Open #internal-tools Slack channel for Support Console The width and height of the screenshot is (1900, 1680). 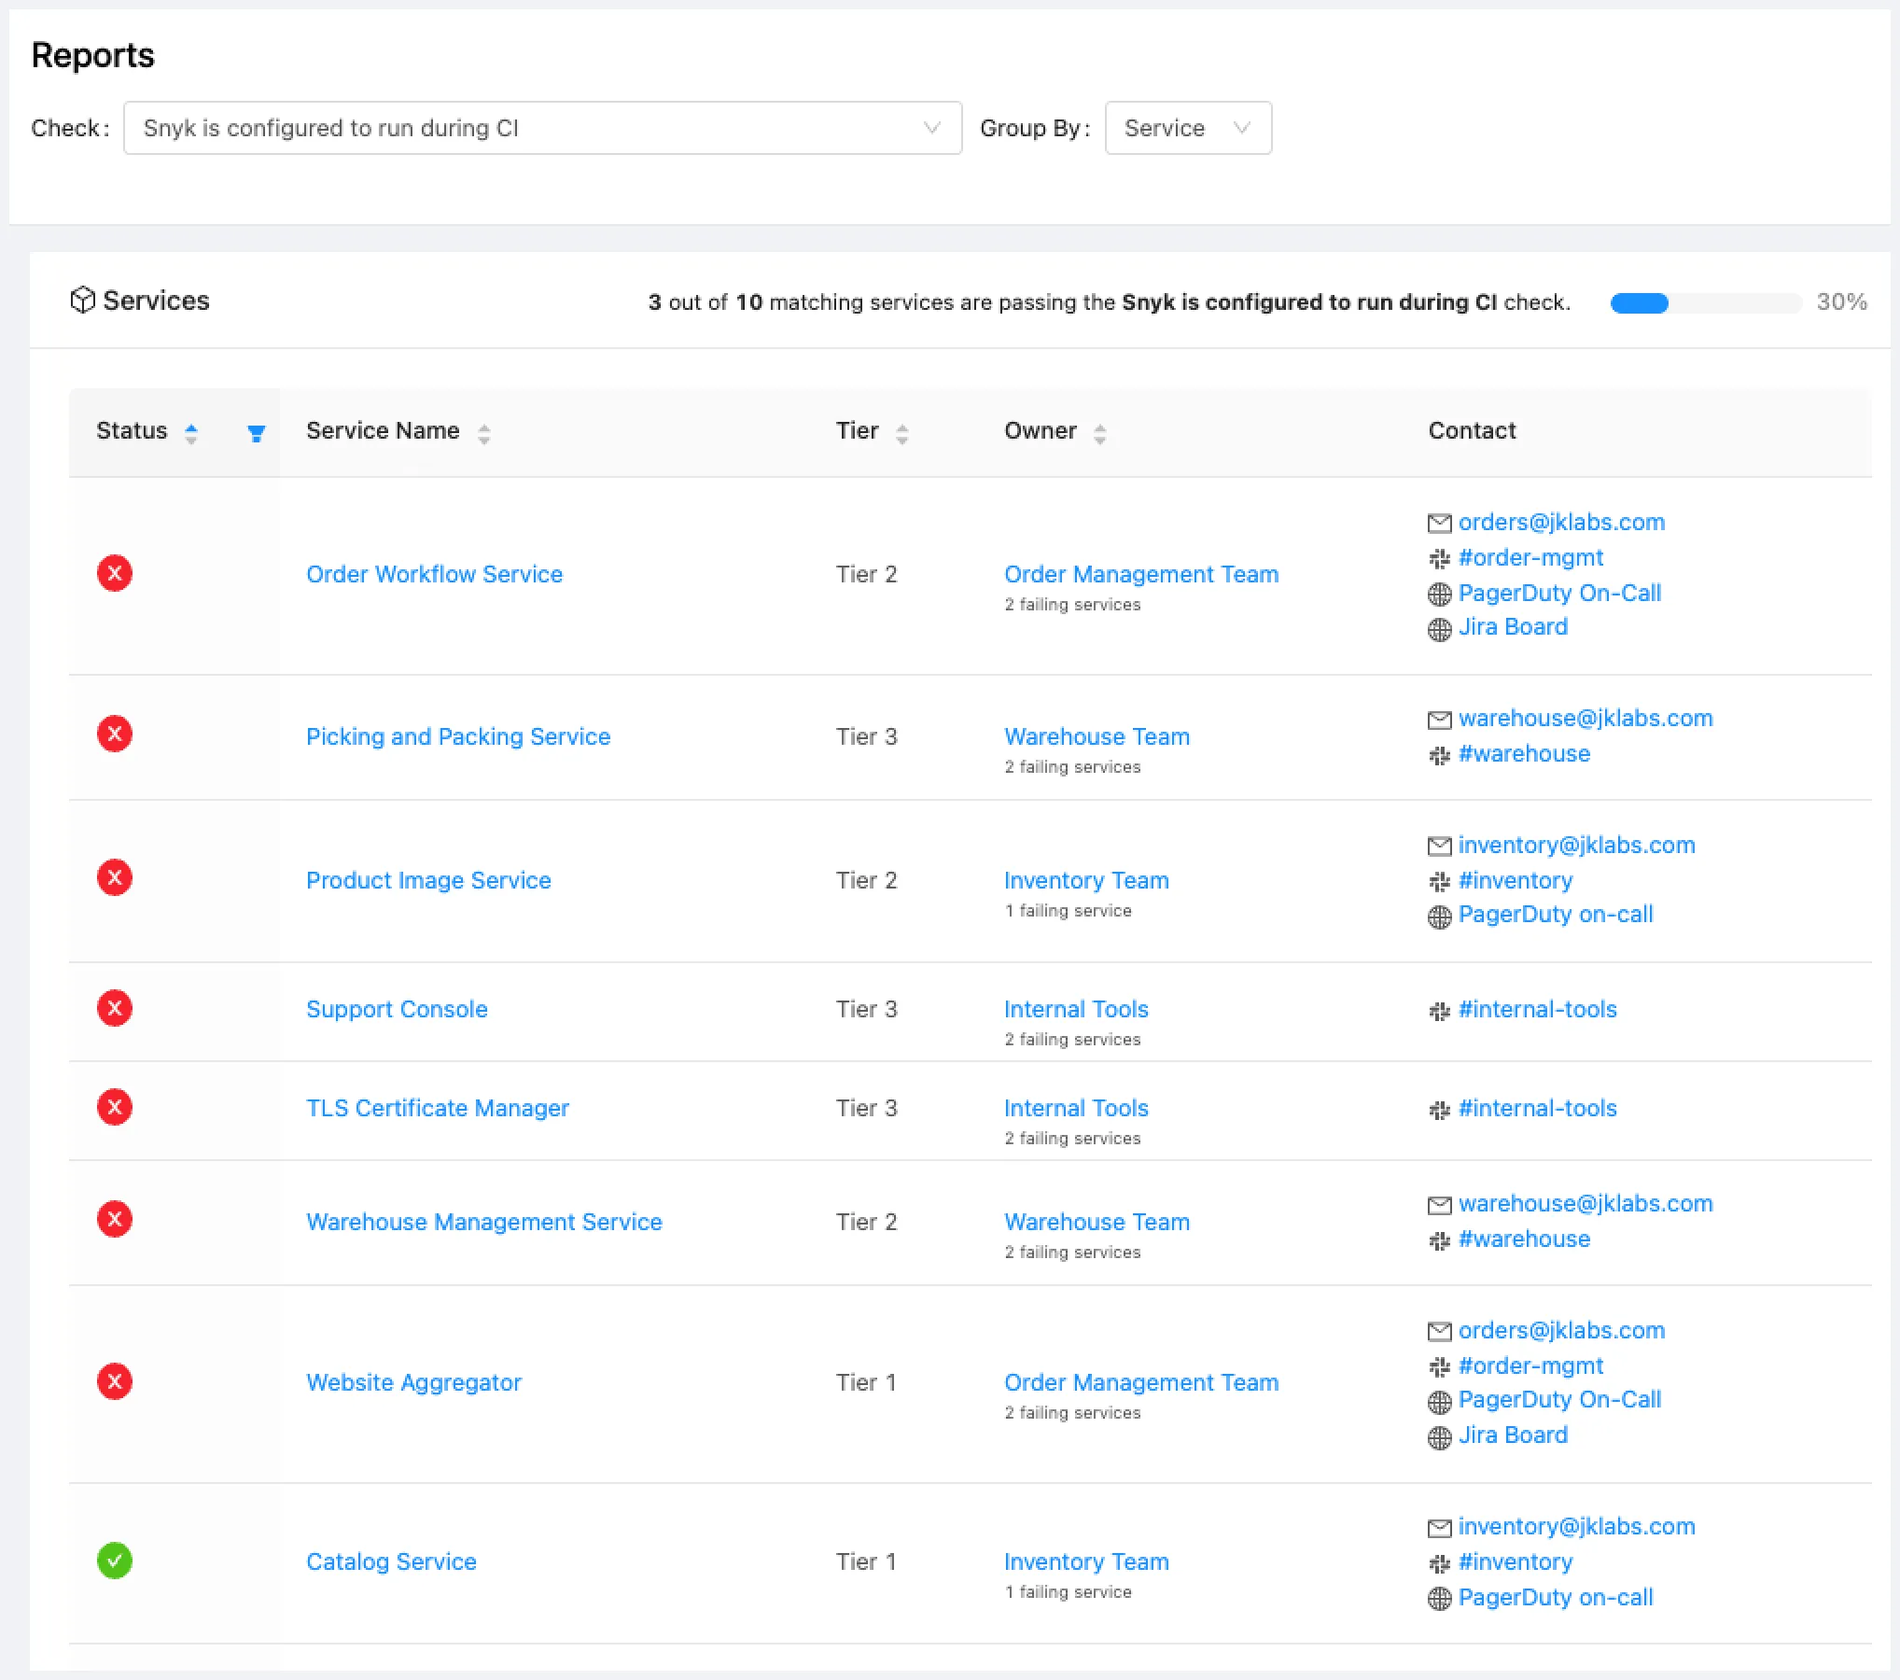(x=1536, y=1009)
